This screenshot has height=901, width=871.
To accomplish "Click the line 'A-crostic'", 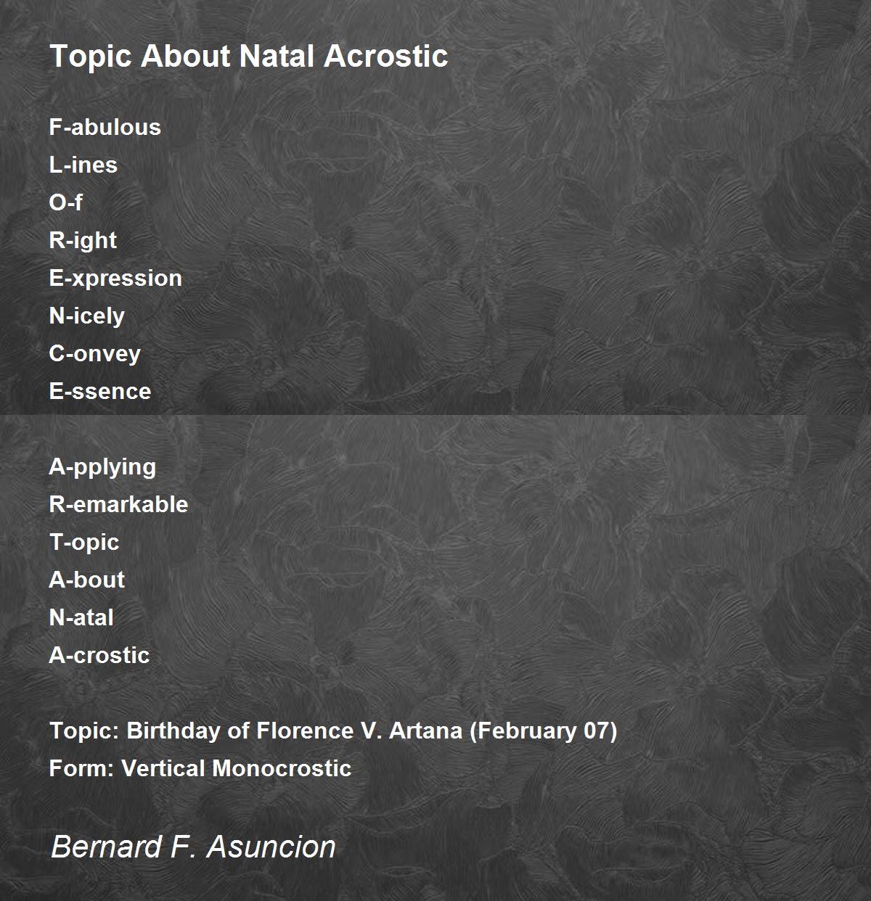I will [x=99, y=655].
